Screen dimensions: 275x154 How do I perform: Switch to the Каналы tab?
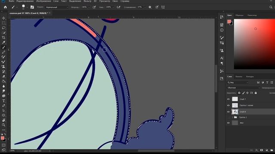(x=239, y=77)
